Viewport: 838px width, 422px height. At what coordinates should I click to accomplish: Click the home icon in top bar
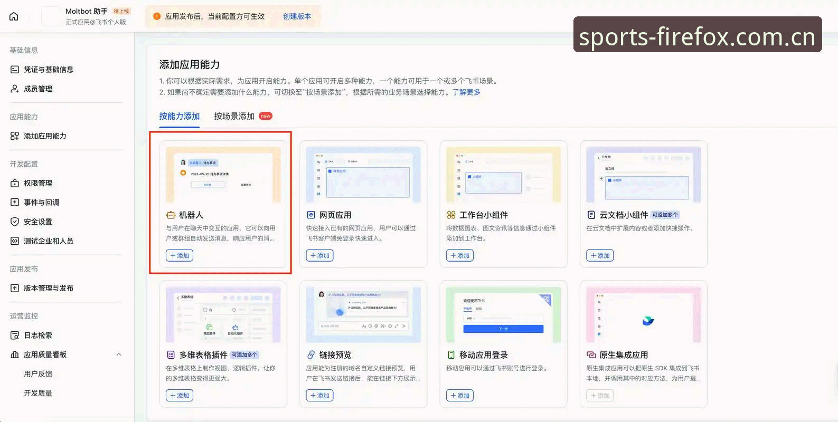(x=14, y=16)
